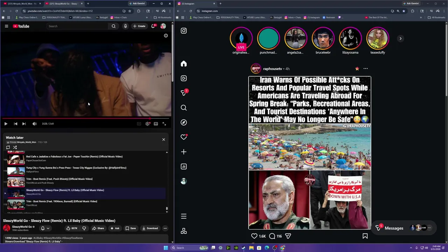Open Restream bookmark in Instagram window
The height and width of the screenshot is (252, 448).
coord(329,17)
